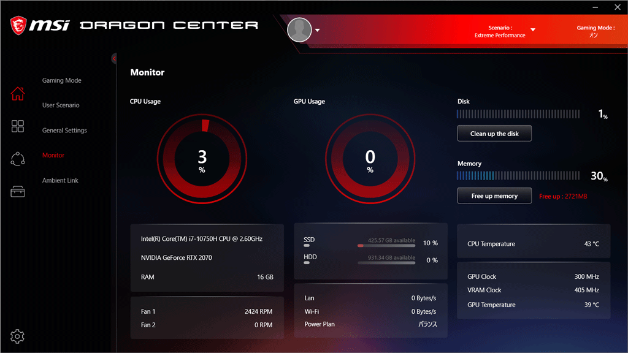Screen dimensions: 628x353
Task: Click VRAM Clock 405 MHz value
Action: pyautogui.click(x=587, y=290)
